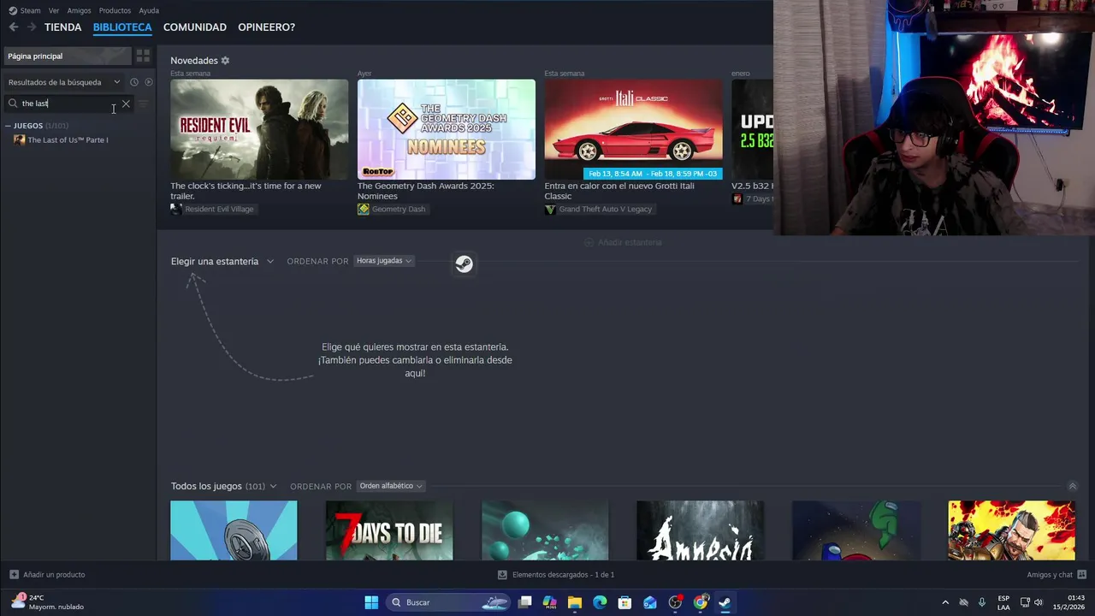Go forward with the right arrow
Screen dimensions: 1095x616
[32, 27]
